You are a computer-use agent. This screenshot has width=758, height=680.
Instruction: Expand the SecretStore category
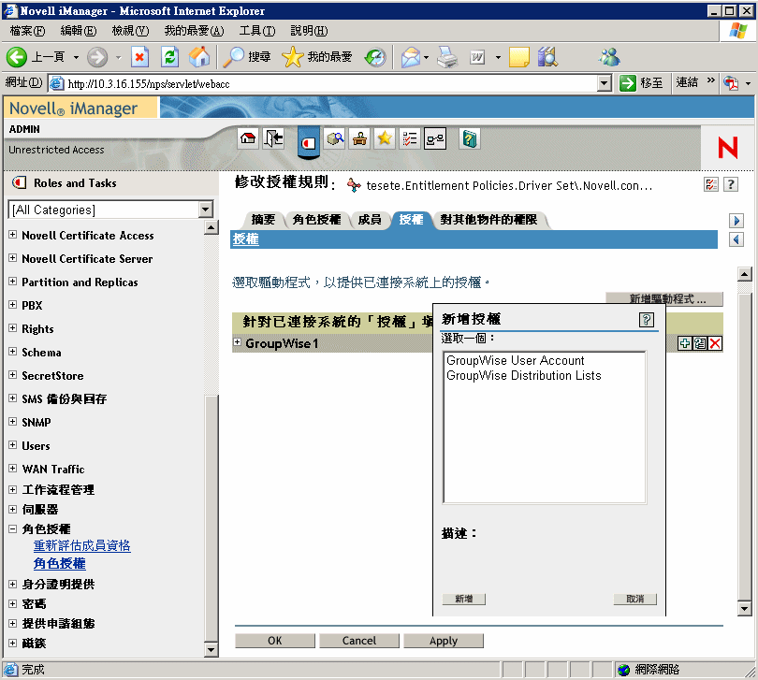point(12,375)
